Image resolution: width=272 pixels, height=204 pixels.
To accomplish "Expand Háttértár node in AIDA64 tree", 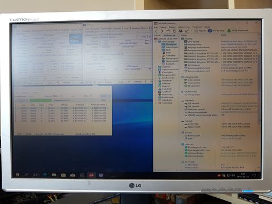I will tap(156, 80).
